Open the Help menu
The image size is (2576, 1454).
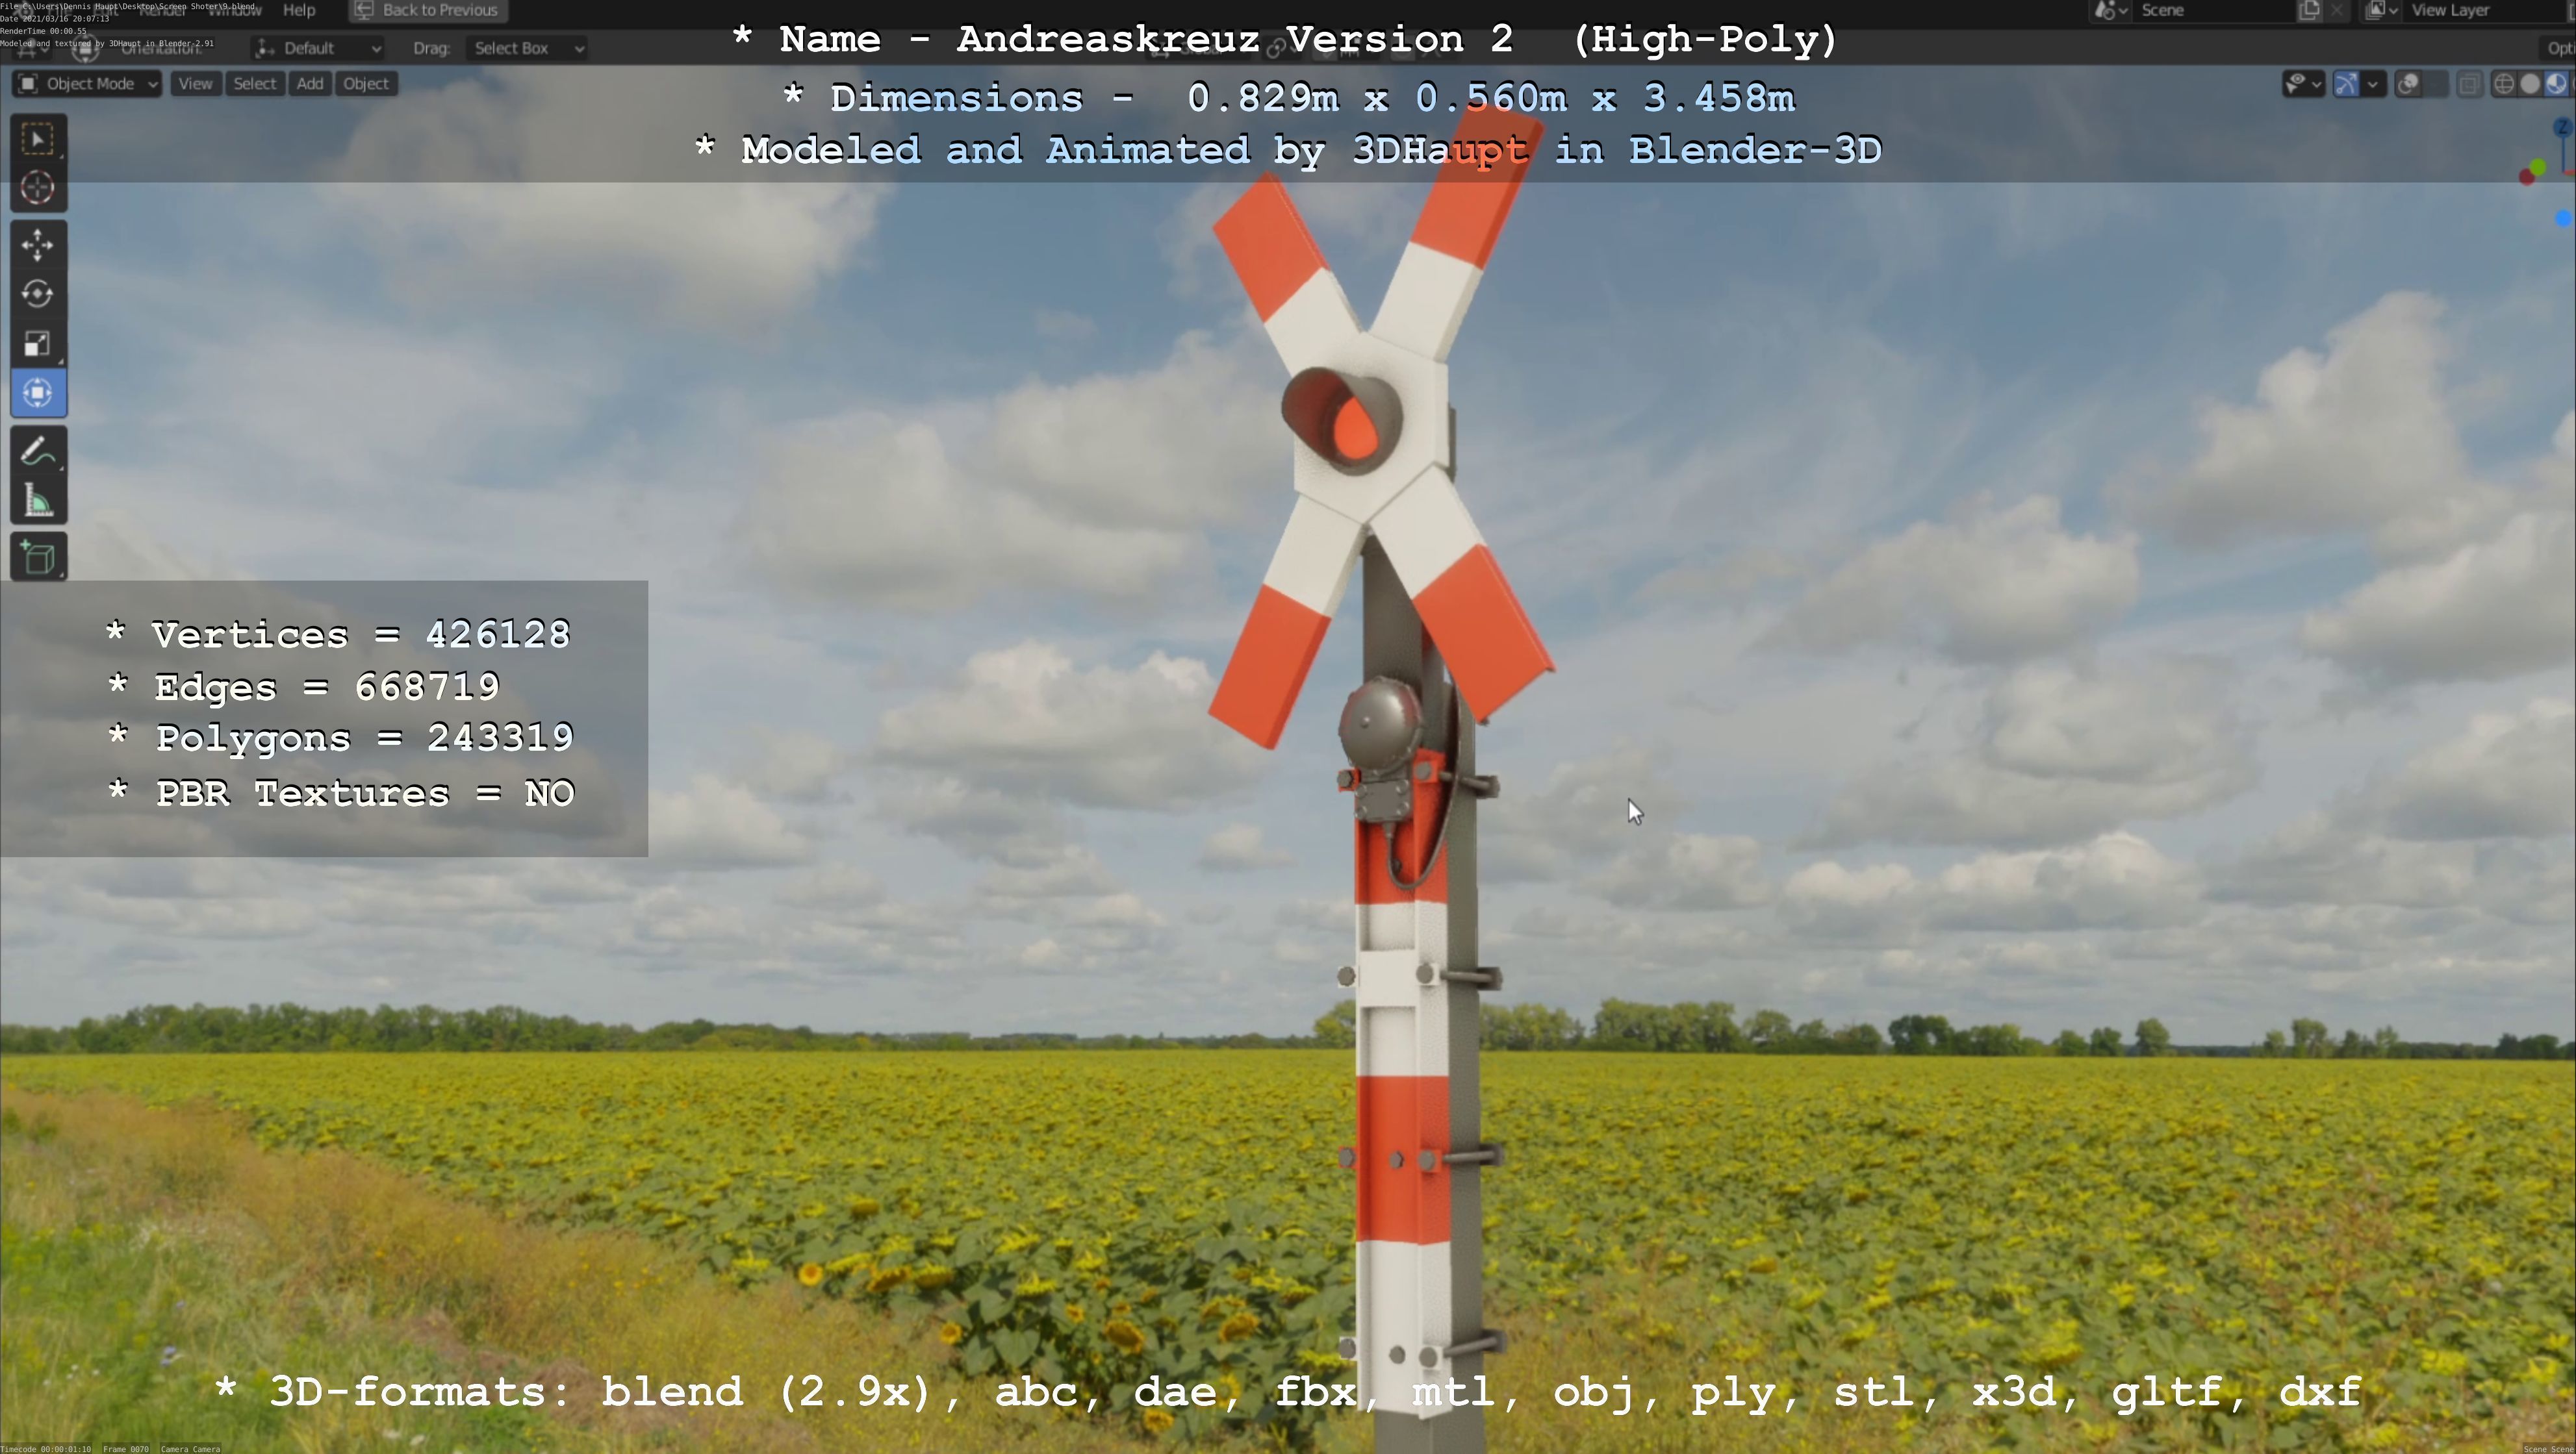pyautogui.click(x=299, y=10)
